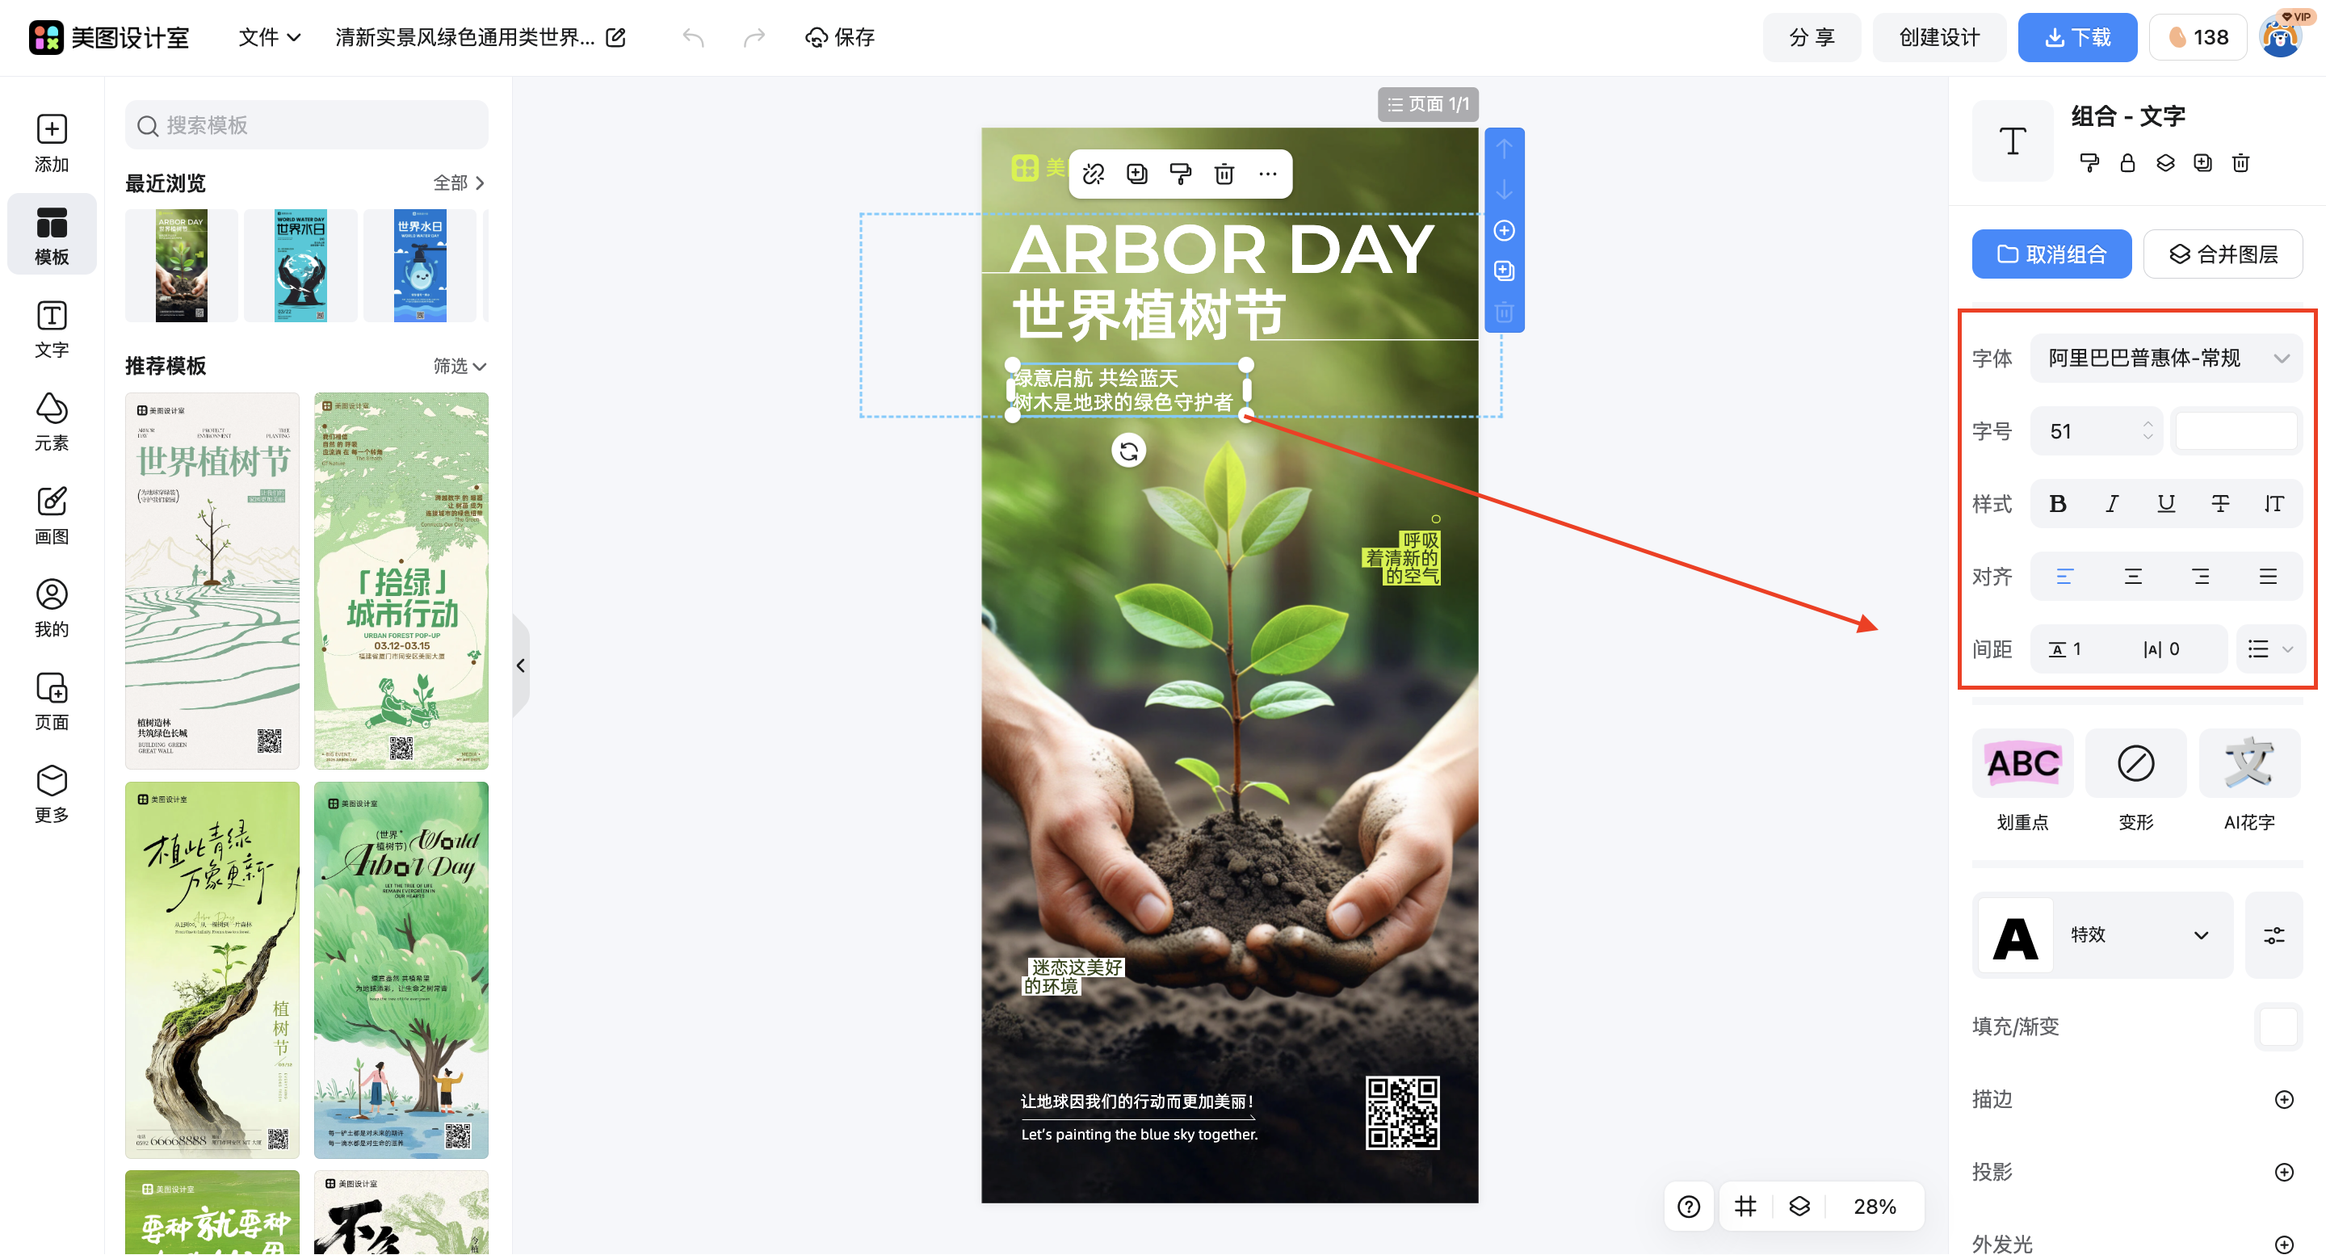
Task: Click the add page plus icon
Action: coord(1505,231)
